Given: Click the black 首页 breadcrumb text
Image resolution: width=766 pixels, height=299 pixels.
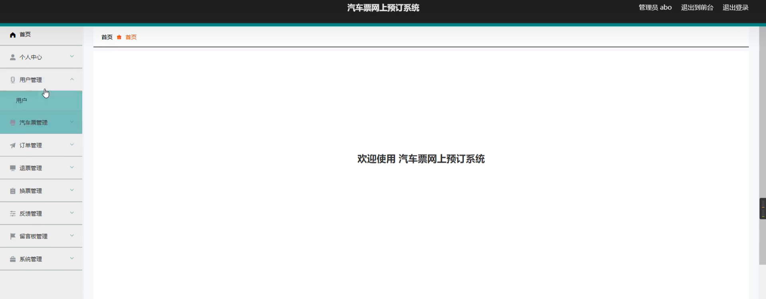Looking at the screenshot, I should [x=107, y=37].
